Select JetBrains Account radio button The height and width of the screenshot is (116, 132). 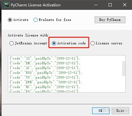pos(11,43)
